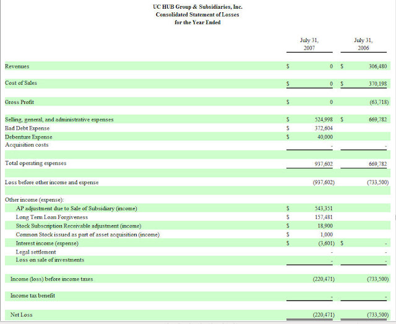Select the 'for the Year Ended' subtitle
The width and height of the screenshot is (396, 324).
point(197,22)
